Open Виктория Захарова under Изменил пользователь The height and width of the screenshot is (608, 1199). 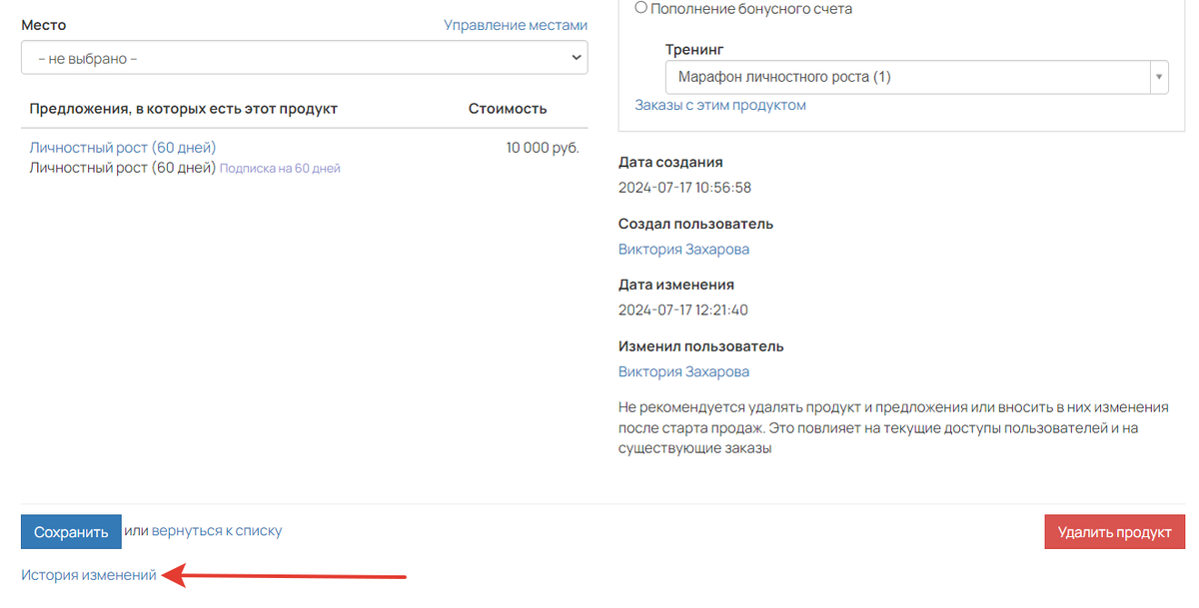pos(683,371)
